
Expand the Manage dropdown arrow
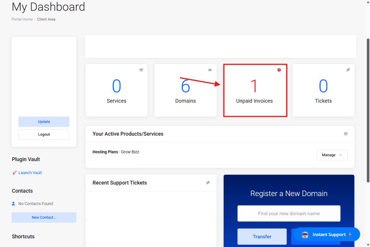[340, 155]
